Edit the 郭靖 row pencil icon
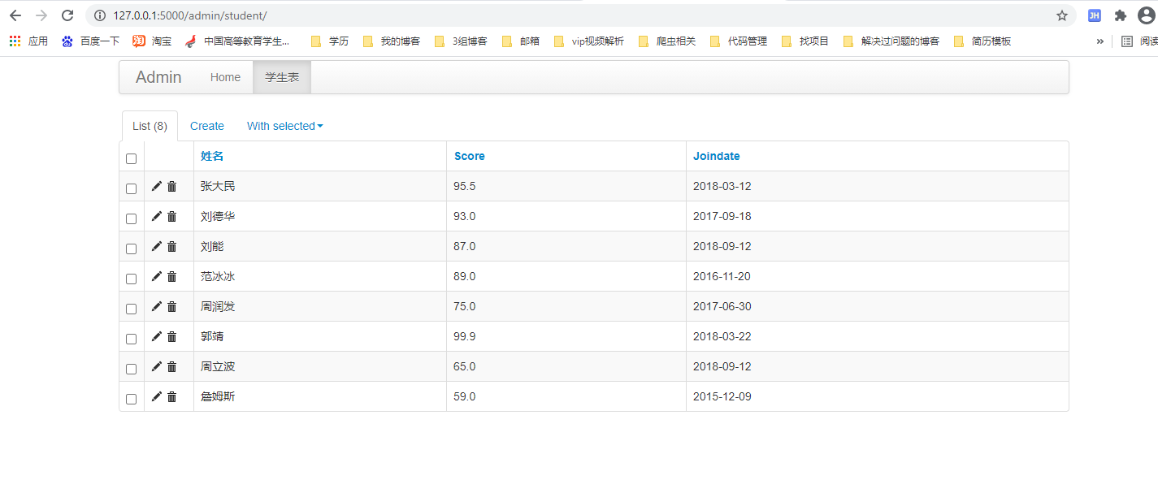The width and height of the screenshot is (1158, 493). click(x=157, y=336)
